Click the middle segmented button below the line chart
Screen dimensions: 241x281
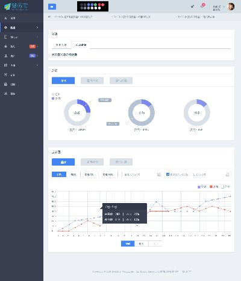coord(142,244)
